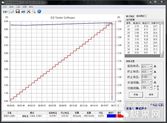
Task: Select the 设备1 toolbar label
Action: point(5,12)
